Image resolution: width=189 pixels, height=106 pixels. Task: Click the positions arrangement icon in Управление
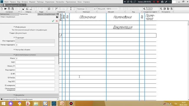pyautogui.click(x=56, y=9)
